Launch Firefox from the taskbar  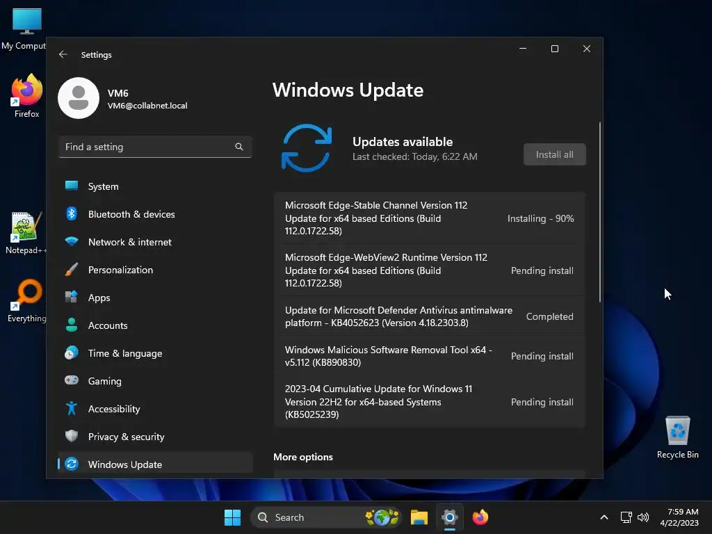click(x=480, y=517)
